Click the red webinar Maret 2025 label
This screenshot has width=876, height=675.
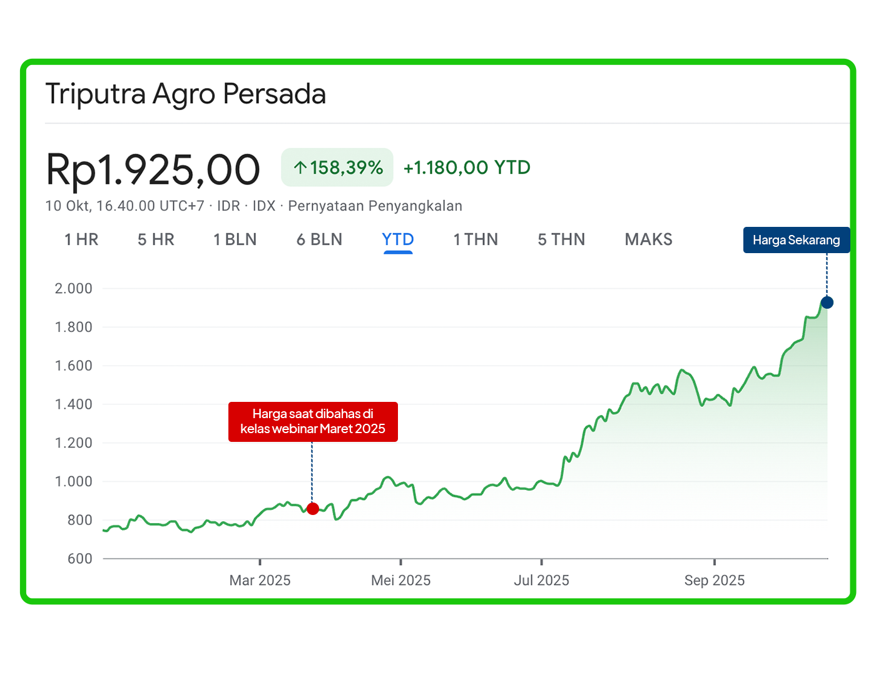pos(313,421)
